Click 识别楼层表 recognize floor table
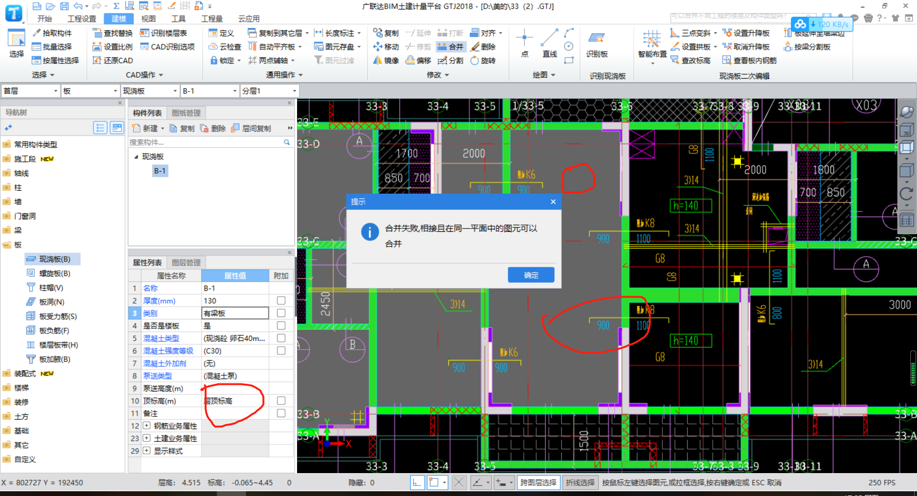The width and height of the screenshot is (917, 496). (163, 33)
